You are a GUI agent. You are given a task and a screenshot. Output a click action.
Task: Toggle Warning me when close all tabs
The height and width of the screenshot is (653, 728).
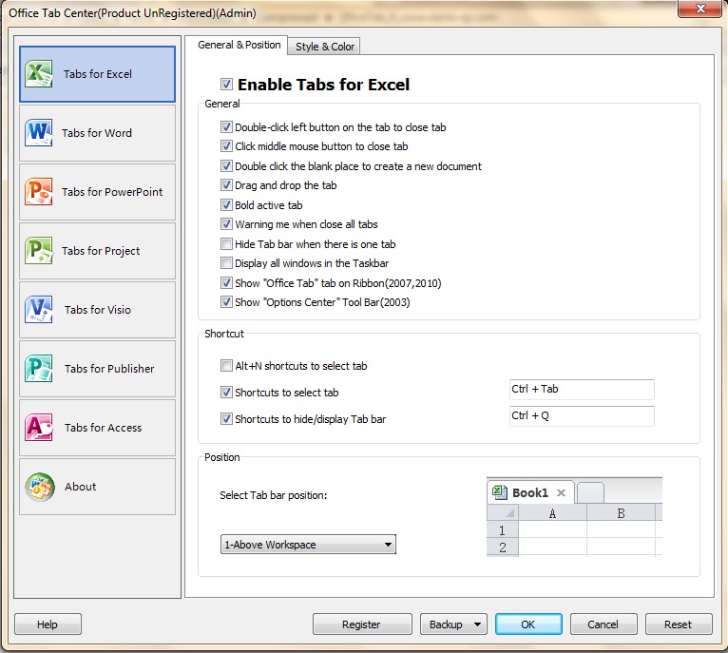(226, 224)
